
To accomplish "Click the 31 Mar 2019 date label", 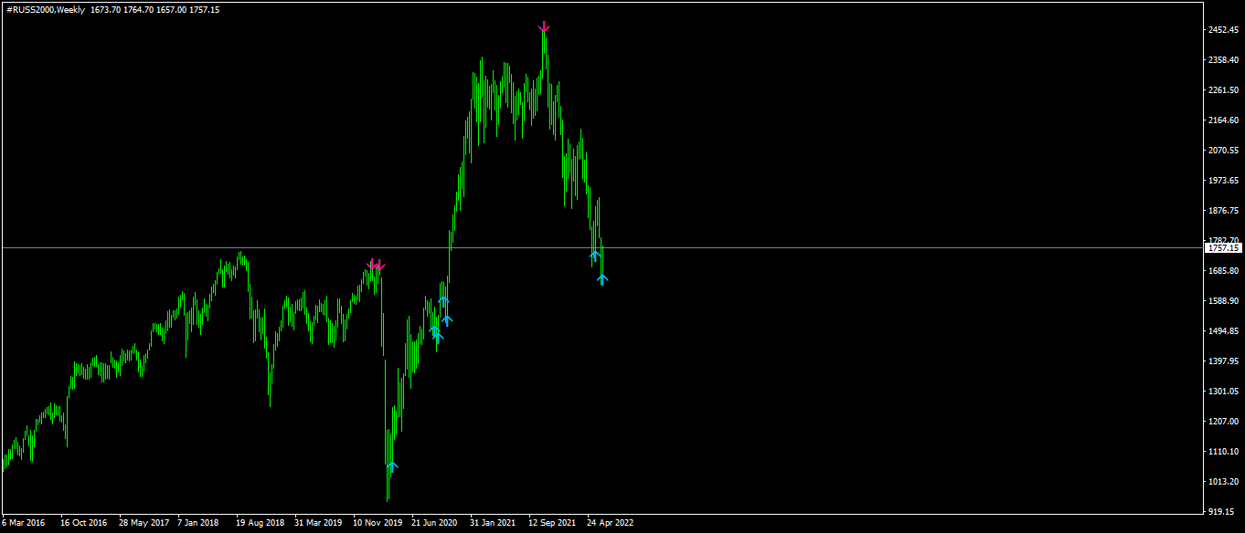I will pyautogui.click(x=319, y=524).
